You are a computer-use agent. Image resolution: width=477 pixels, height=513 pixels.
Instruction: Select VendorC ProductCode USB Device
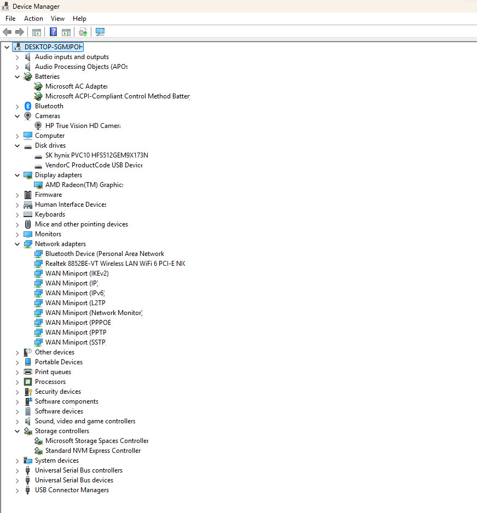coord(94,165)
